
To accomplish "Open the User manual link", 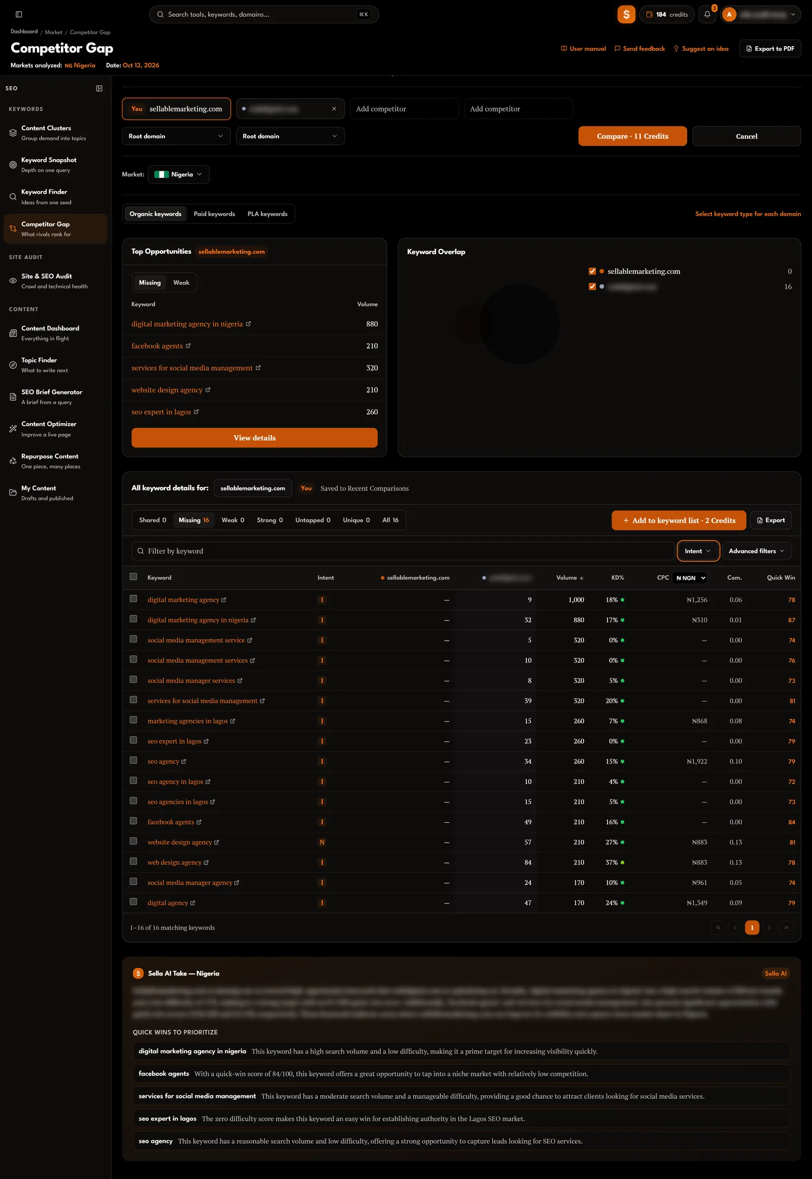I will [x=583, y=49].
